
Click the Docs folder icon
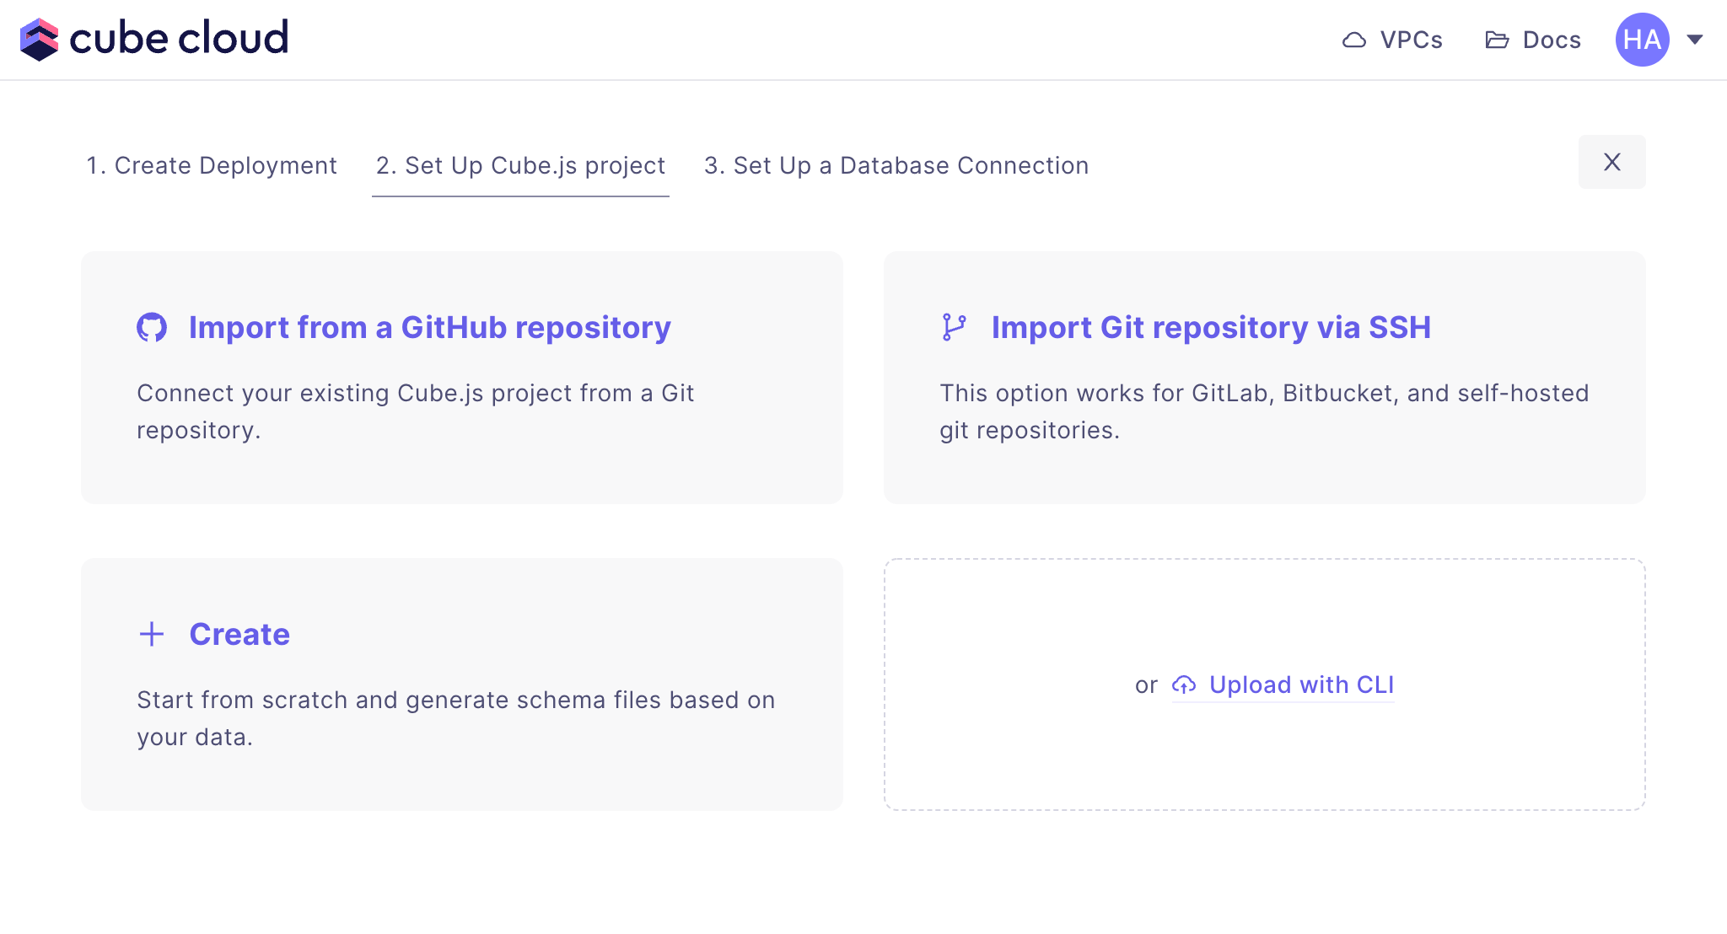tap(1497, 40)
